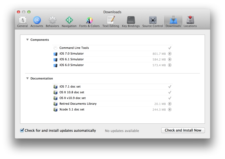The width and height of the screenshot is (225, 159).
Task: Switch to Text Editing preferences
Action: 111,22
